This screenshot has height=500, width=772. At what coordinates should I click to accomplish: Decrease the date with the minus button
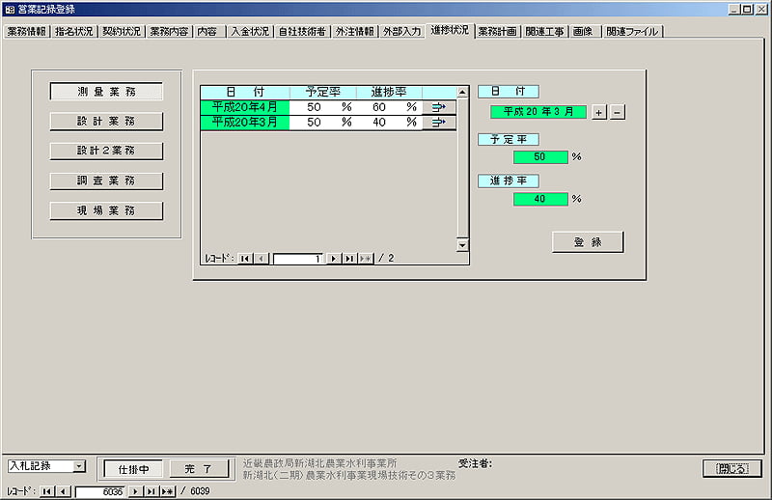[618, 112]
